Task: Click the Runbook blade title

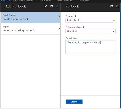Action: (72, 6)
